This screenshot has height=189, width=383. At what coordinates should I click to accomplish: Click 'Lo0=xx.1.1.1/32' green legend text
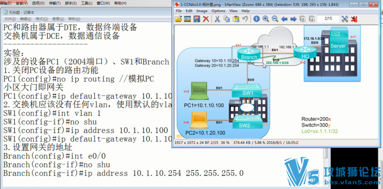[x=320, y=131]
